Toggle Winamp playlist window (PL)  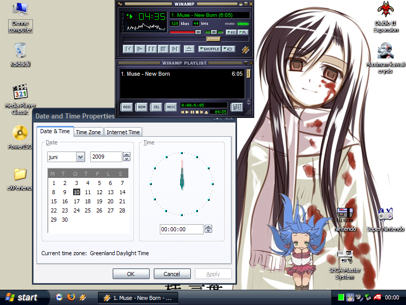tap(243, 32)
